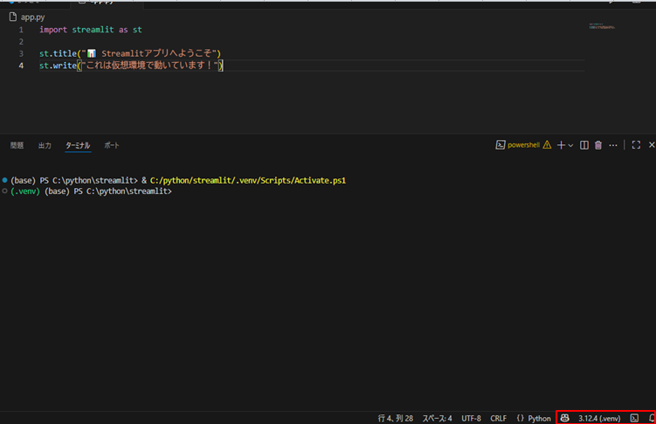
Task: Click the CRLF line ending indicator
Action: (x=499, y=419)
